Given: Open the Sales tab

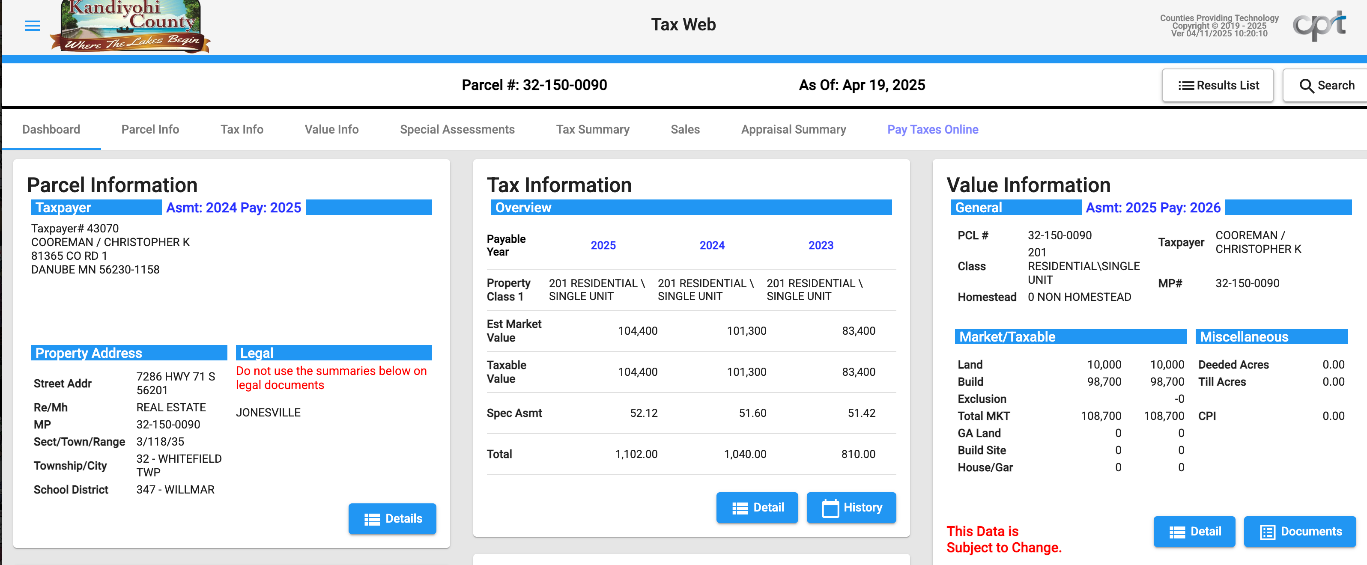Looking at the screenshot, I should [685, 129].
